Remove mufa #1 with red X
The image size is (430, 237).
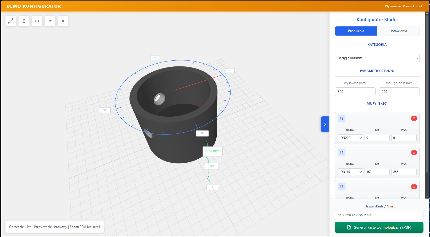tap(414, 118)
